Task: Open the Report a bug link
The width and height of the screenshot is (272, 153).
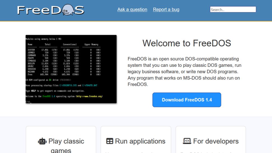Action: point(166,10)
